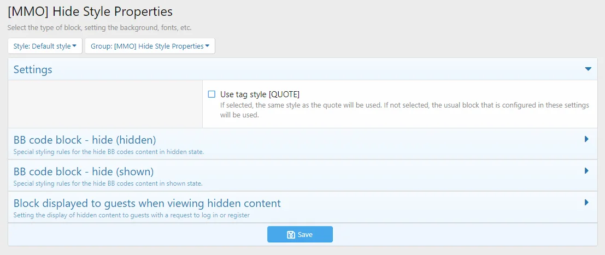Click the shown state styling rules description
This screenshot has width=605, height=255.
click(108, 183)
